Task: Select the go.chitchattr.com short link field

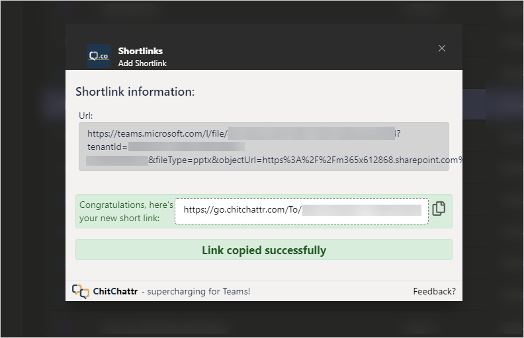Action: [x=302, y=211]
